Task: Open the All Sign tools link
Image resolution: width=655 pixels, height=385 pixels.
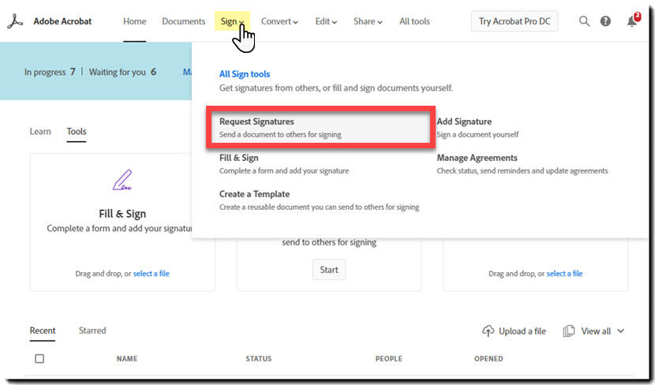Action: [x=245, y=74]
